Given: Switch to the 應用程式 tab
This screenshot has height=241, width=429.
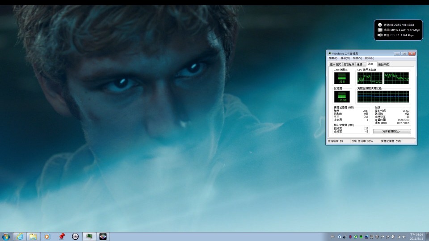Looking at the screenshot, I should (x=335, y=64).
